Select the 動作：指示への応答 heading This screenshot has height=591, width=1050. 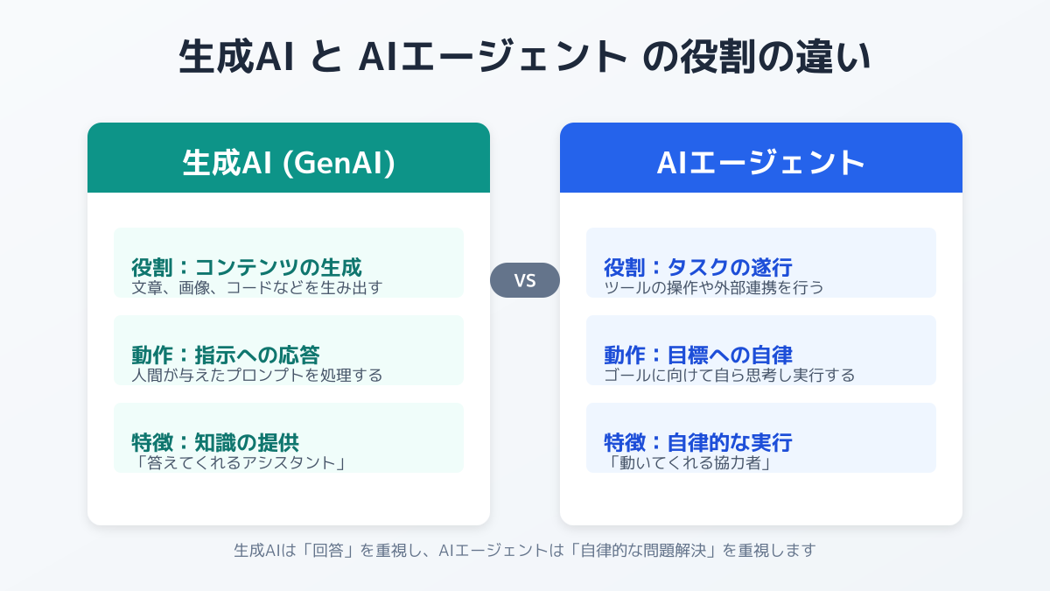pyautogui.click(x=226, y=355)
